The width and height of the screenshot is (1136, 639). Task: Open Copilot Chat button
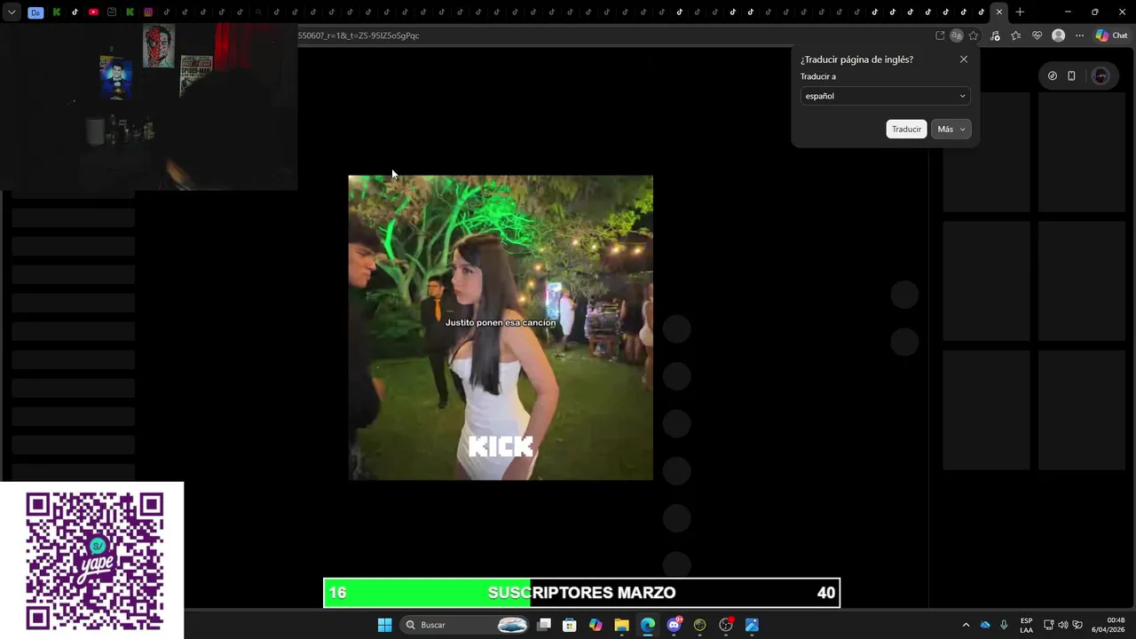tap(1111, 35)
